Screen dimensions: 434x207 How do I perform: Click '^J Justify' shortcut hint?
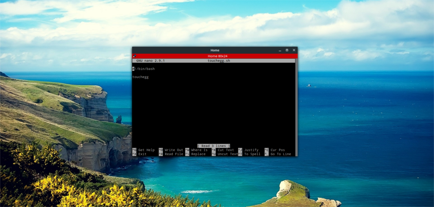(x=248, y=150)
